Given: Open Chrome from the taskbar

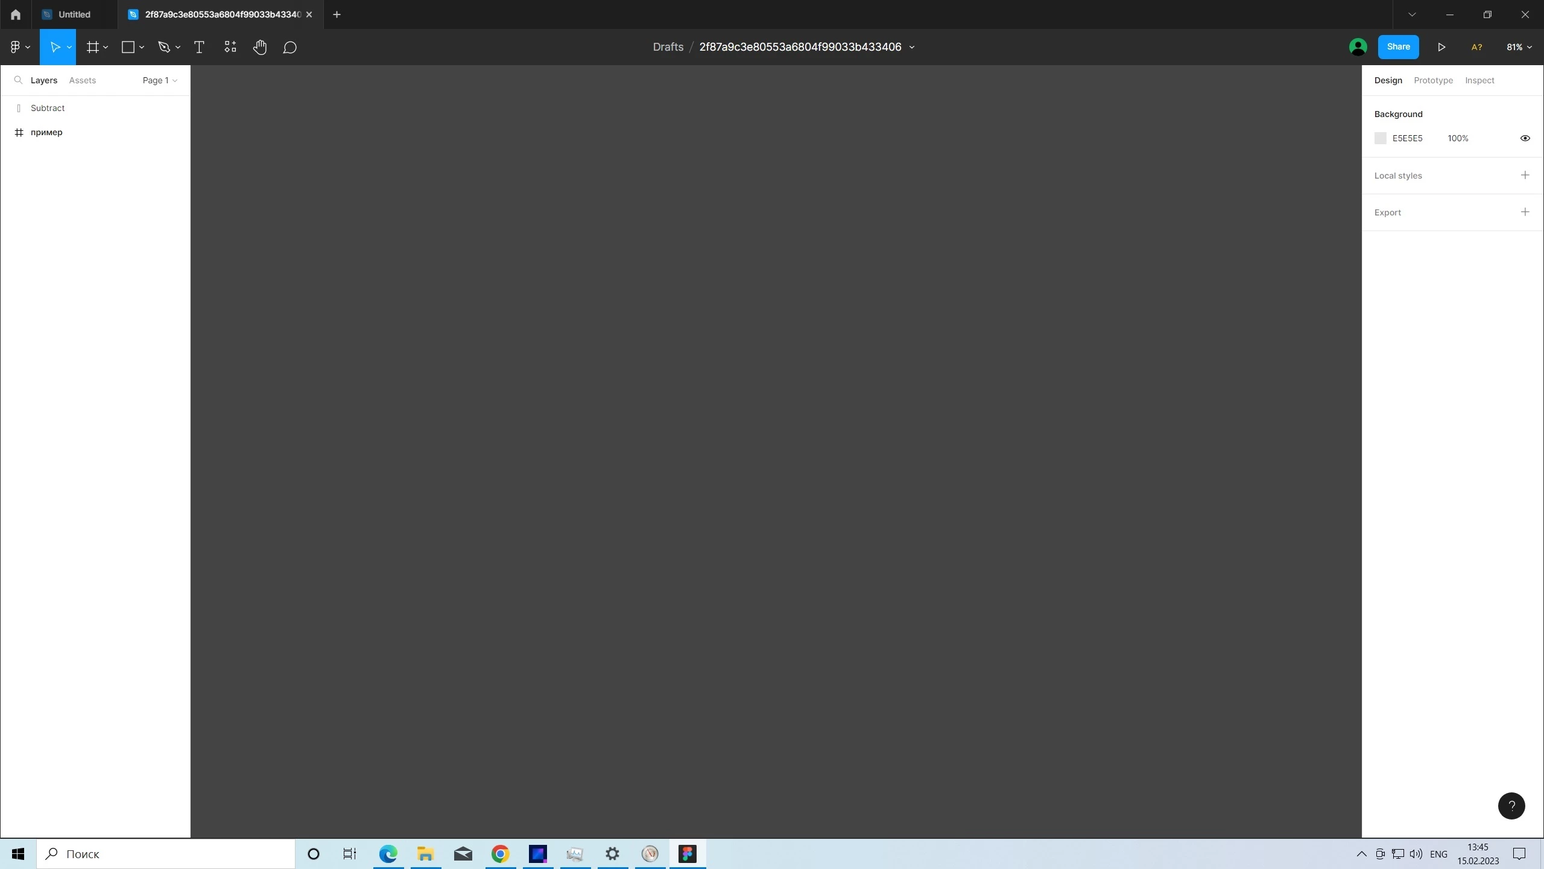Looking at the screenshot, I should pos(500,854).
